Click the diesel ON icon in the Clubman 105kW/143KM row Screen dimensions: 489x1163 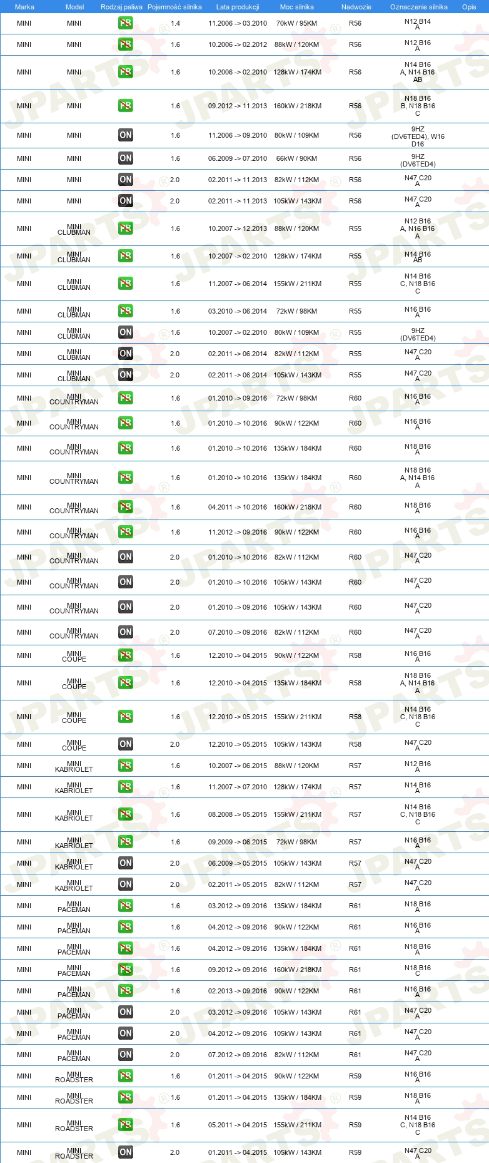coord(126,375)
